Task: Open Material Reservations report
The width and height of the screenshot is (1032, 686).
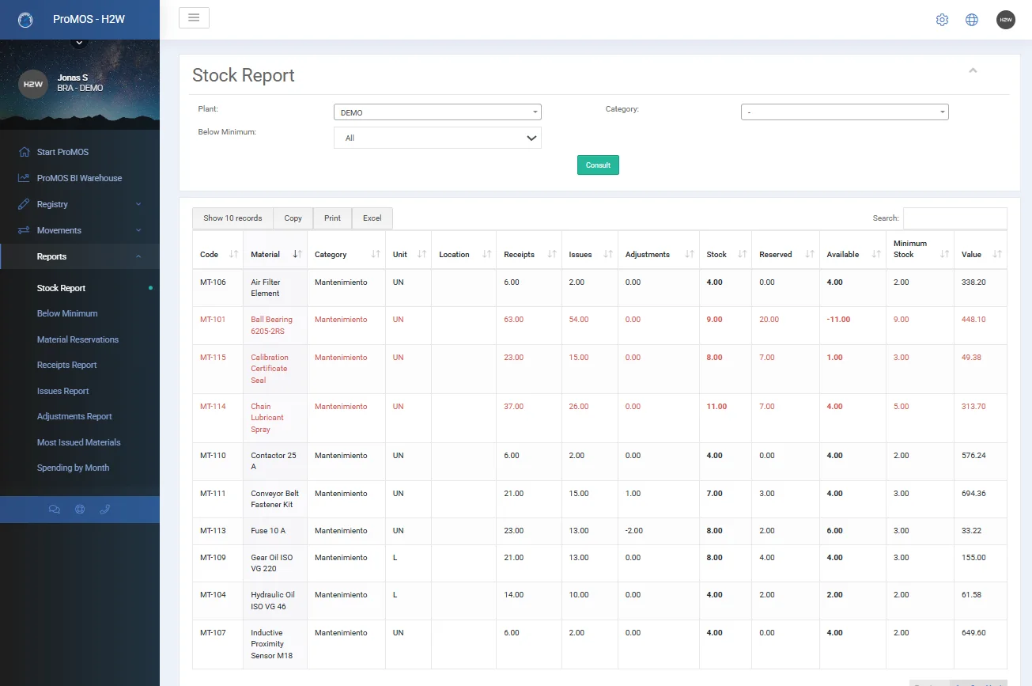Action: (77, 339)
